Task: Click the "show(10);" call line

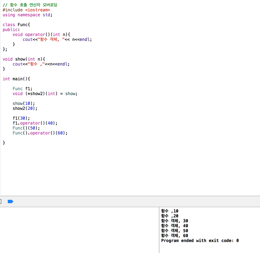Action: pyautogui.click(x=24, y=103)
